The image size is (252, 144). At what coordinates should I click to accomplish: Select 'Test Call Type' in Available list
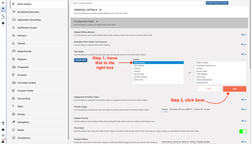(x=158, y=74)
